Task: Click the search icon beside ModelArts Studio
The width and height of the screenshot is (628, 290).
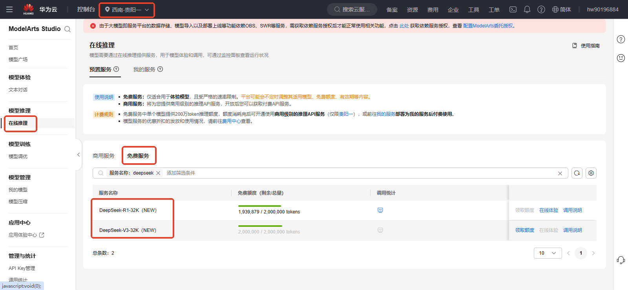Action: pyautogui.click(x=68, y=29)
